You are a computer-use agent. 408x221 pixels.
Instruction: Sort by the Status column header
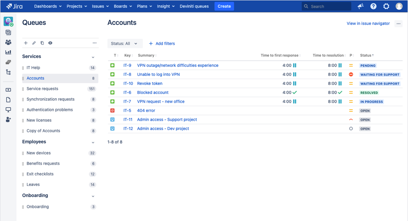367,55
